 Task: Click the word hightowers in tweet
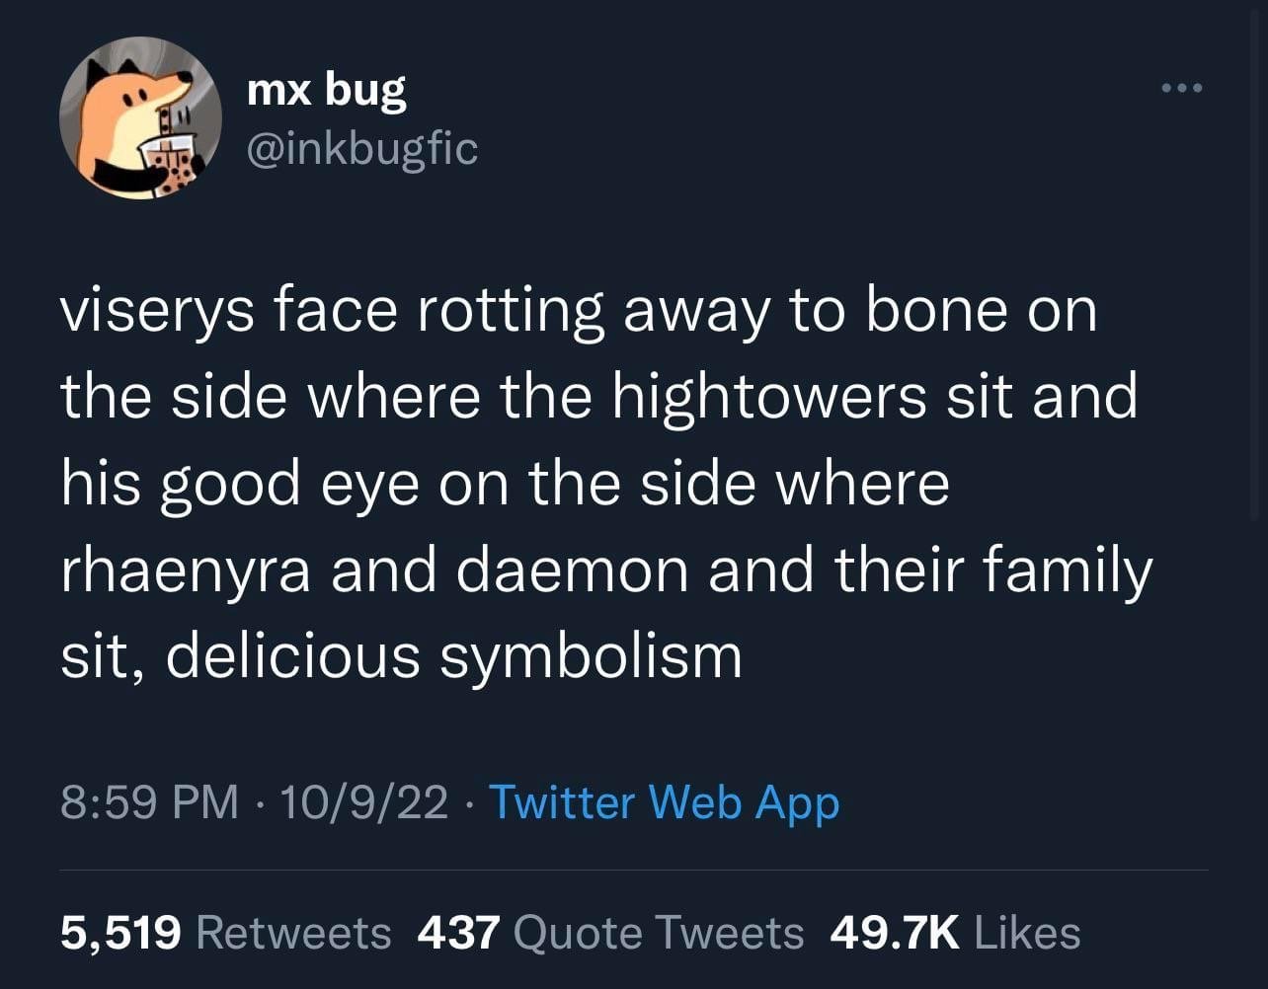point(768,397)
